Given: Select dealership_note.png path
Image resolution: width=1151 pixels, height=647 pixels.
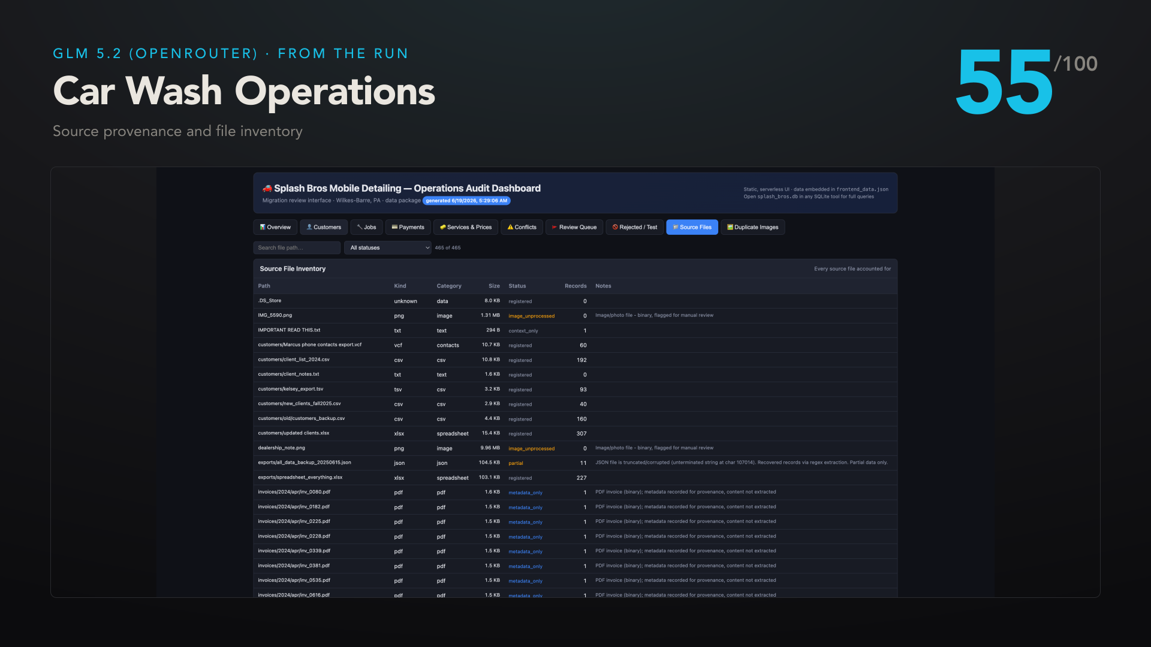Looking at the screenshot, I should tap(281, 448).
